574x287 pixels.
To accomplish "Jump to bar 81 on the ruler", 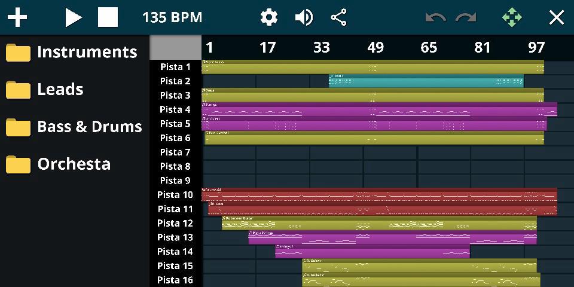I will coord(483,47).
